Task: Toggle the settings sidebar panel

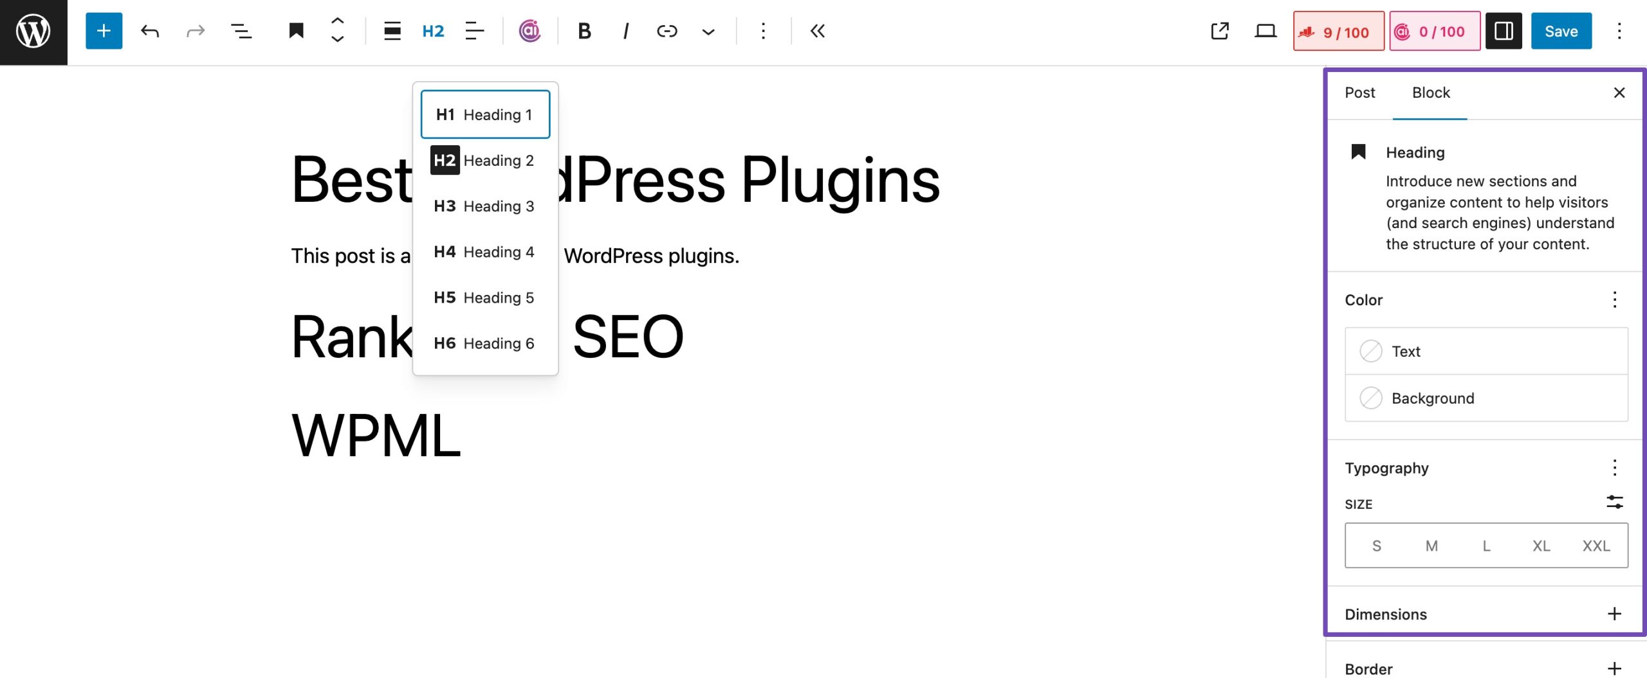Action: tap(1504, 31)
